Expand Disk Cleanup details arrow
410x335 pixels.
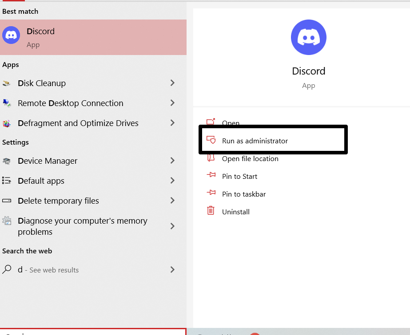[172, 83]
